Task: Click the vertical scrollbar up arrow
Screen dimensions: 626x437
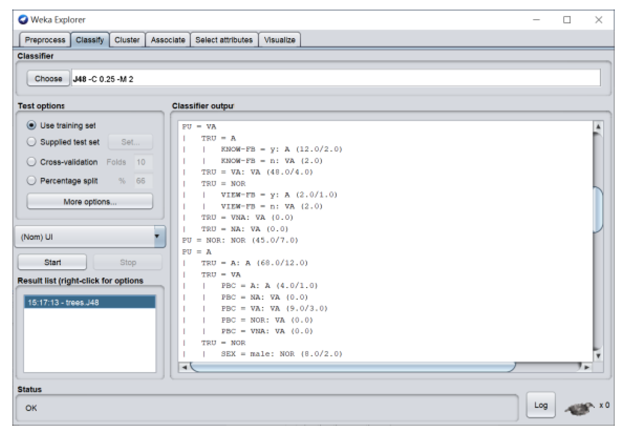Action: pos(598,127)
